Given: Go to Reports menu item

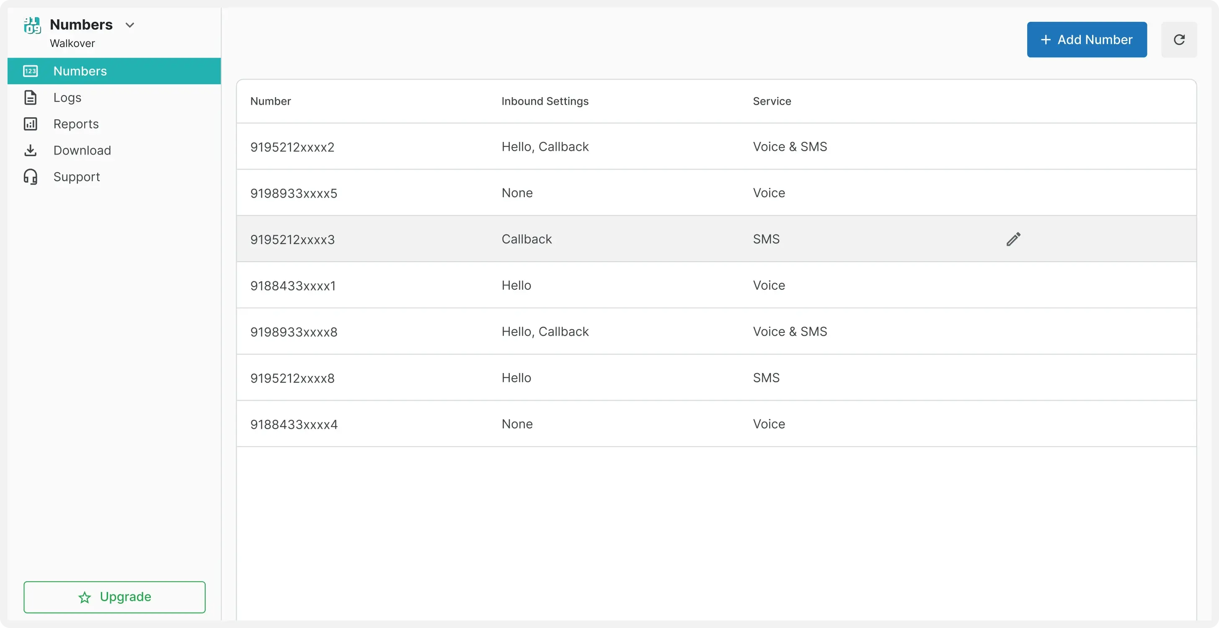Looking at the screenshot, I should (x=76, y=124).
